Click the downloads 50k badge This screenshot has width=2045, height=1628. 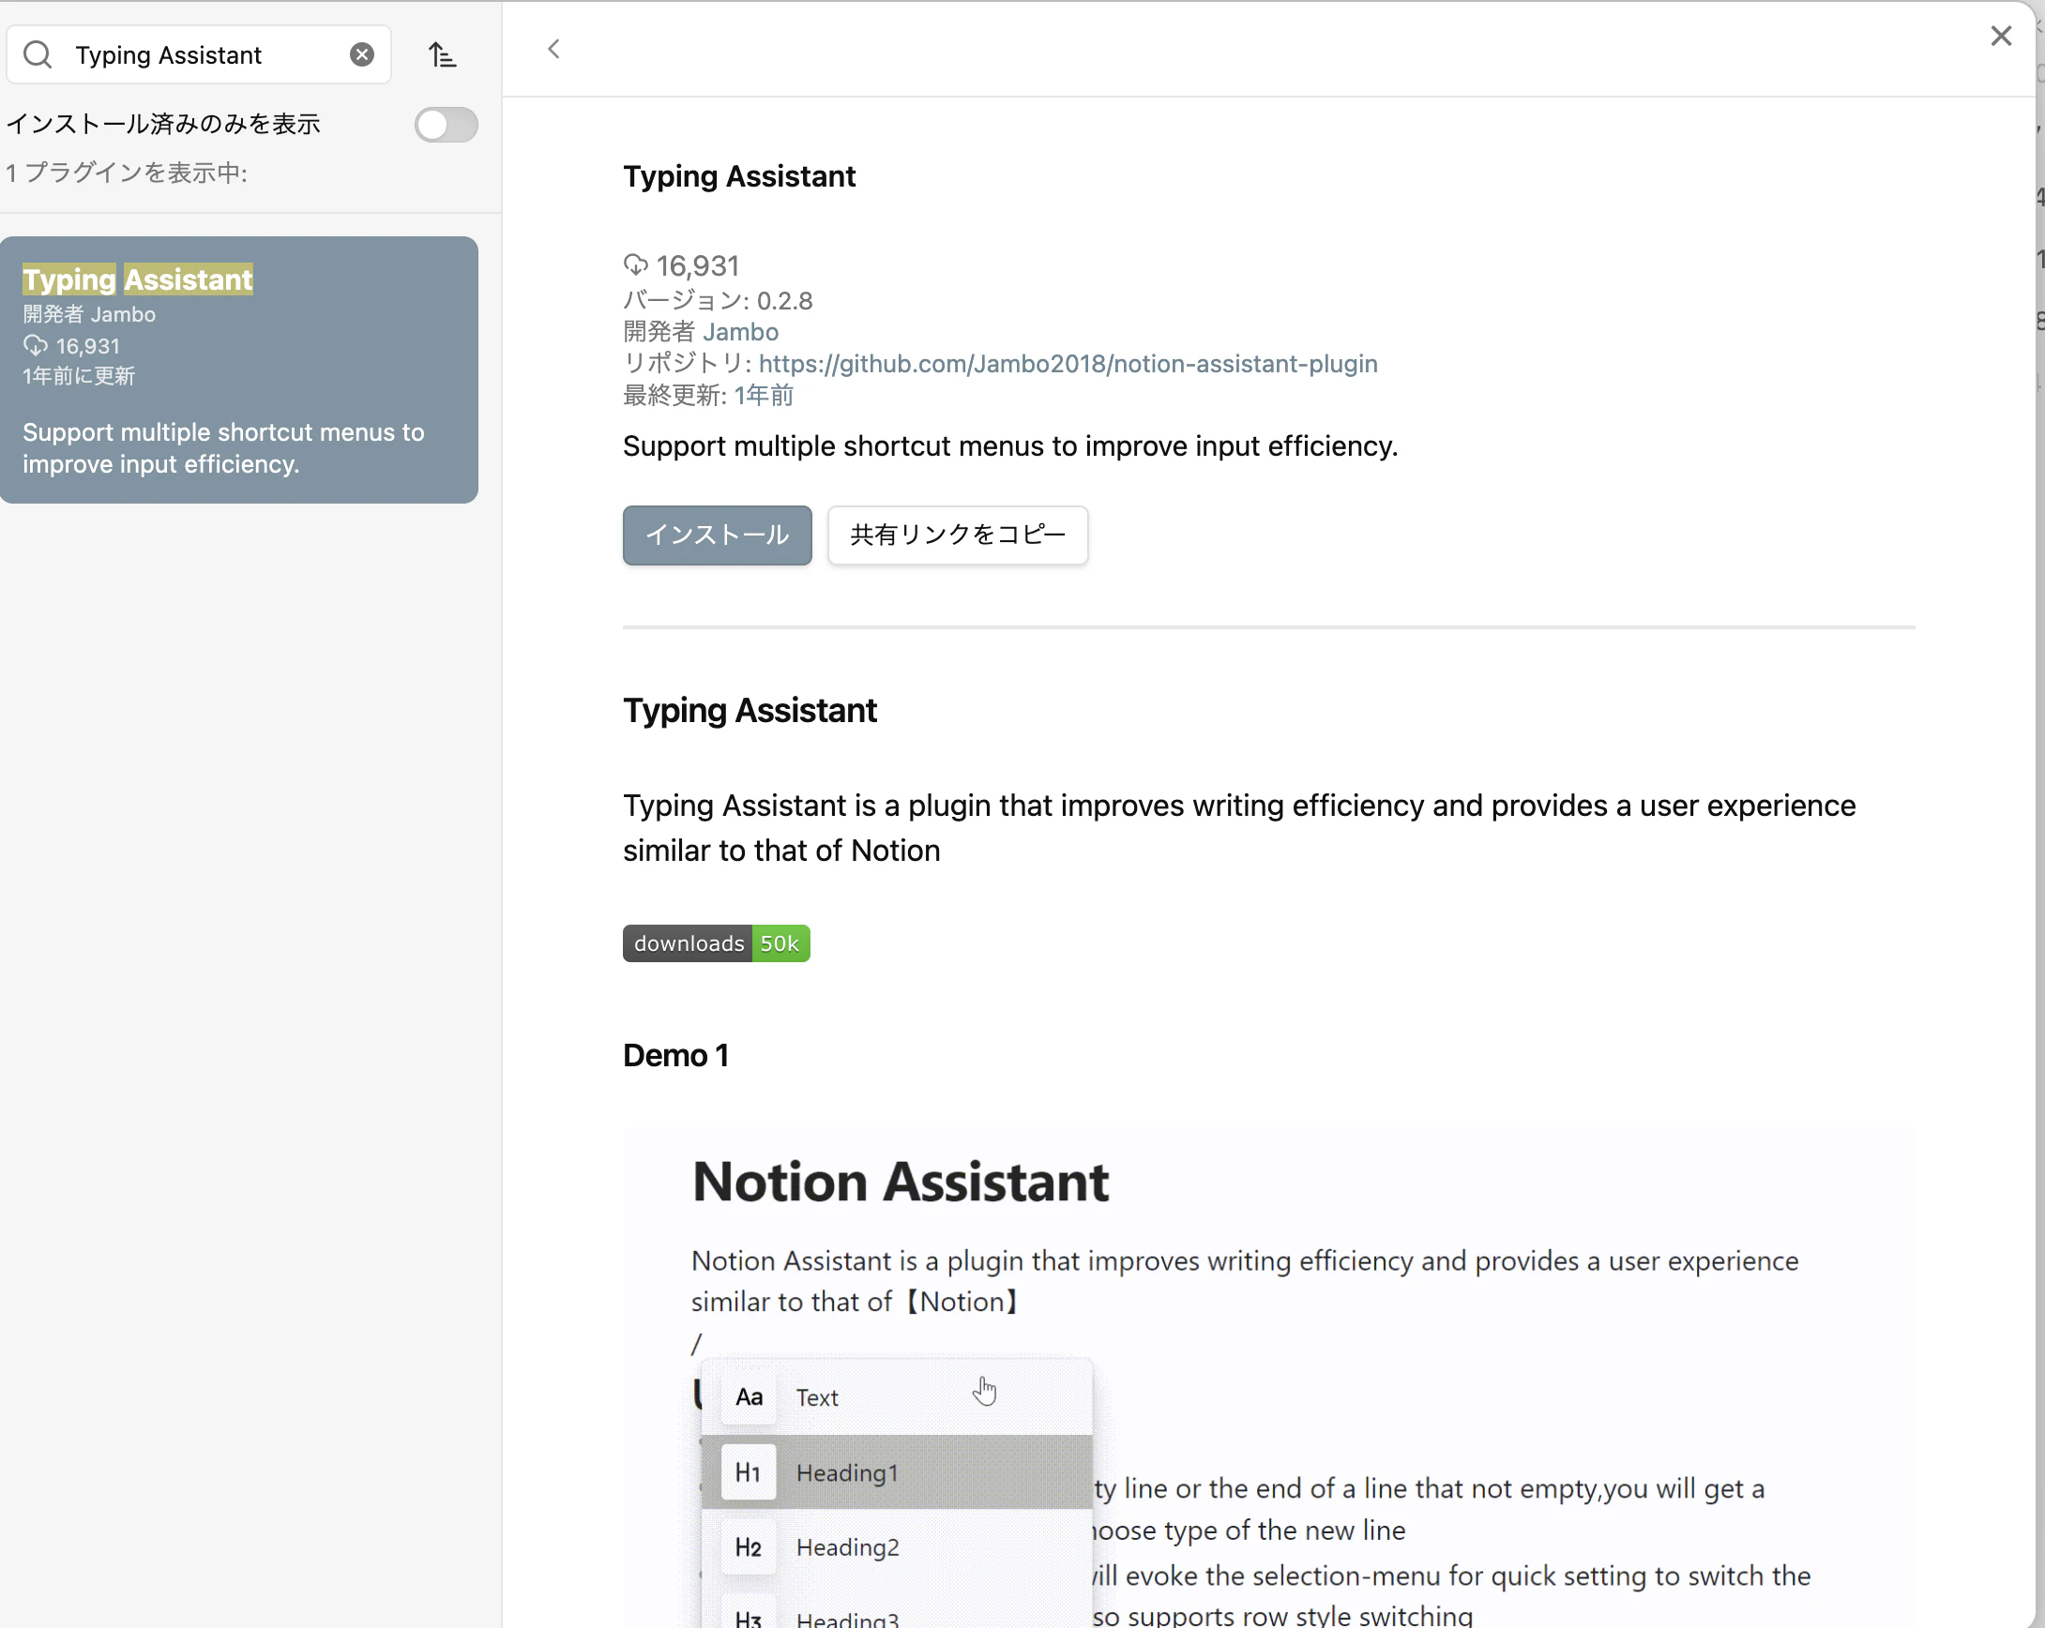(x=716, y=943)
